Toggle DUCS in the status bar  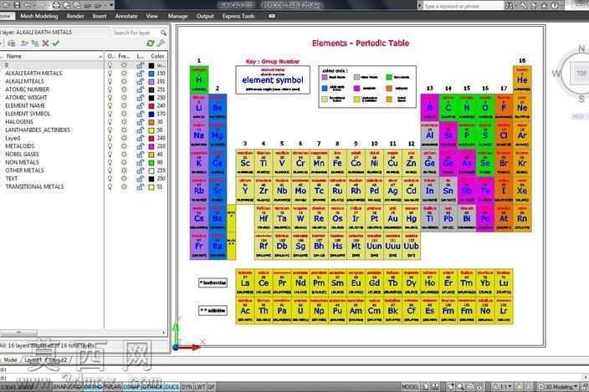click(172, 386)
